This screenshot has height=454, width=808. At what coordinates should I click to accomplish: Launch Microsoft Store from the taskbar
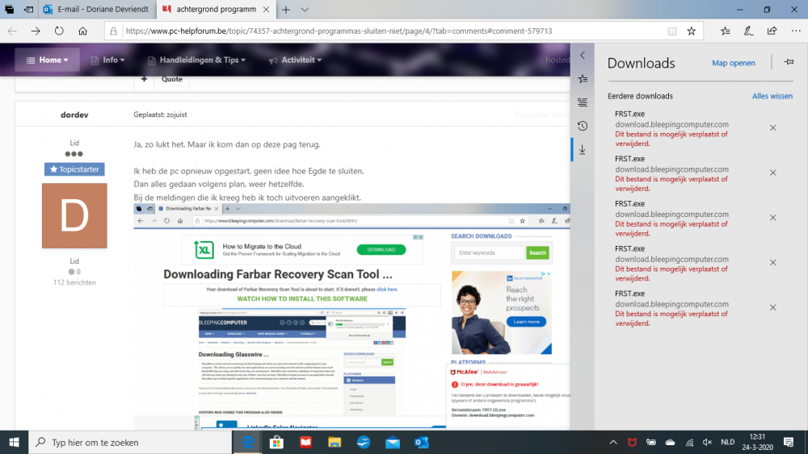pyautogui.click(x=276, y=442)
